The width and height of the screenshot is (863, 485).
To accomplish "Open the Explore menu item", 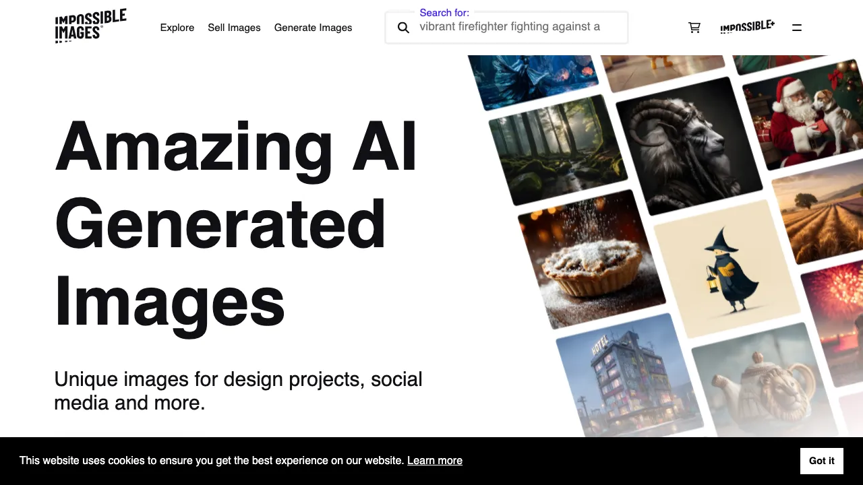I will click(x=177, y=28).
